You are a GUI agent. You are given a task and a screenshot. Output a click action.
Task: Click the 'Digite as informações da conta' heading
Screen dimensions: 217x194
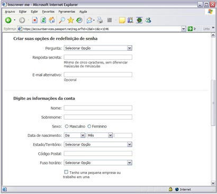pyautogui.click(x=44, y=98)
